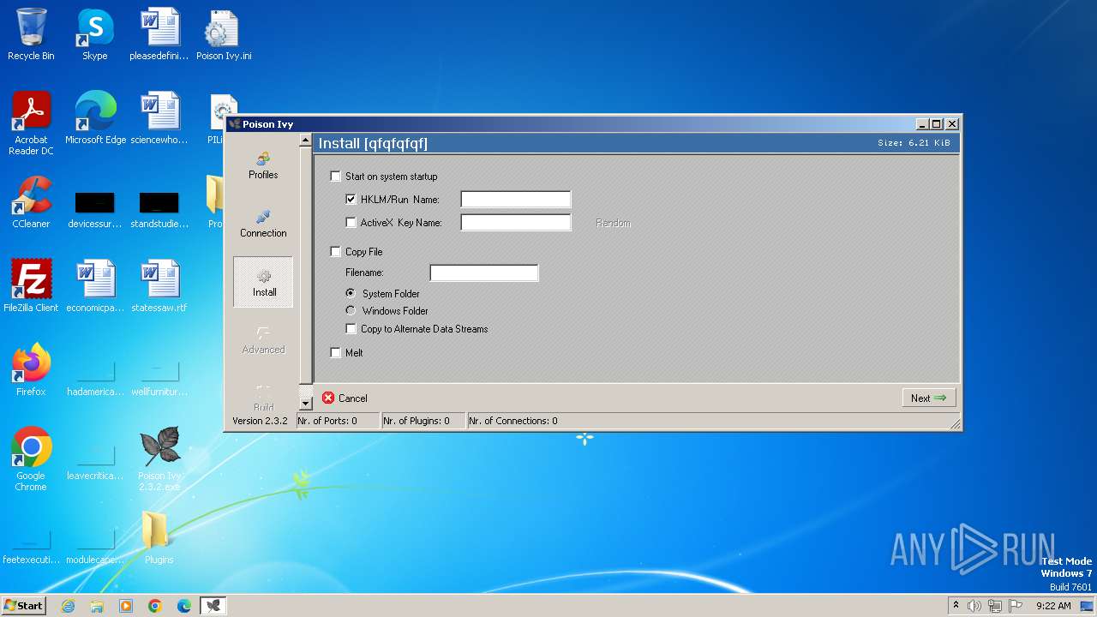The width and height of the screenshot is (1097, 617).
Task: Open Edge from the taskbar
Action: [184, 605]
